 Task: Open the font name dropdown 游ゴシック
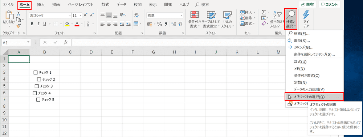(70, 16)
